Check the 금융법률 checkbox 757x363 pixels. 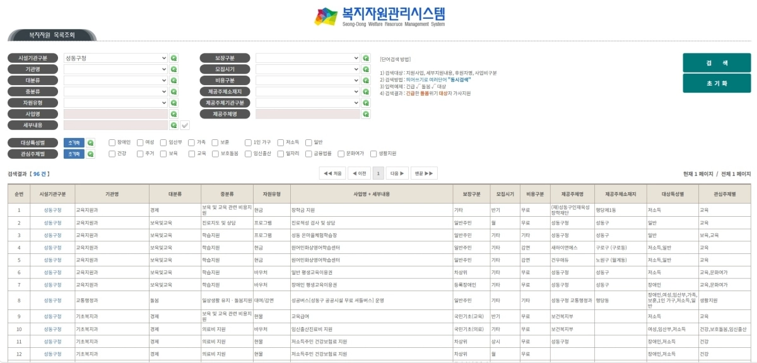308,153
